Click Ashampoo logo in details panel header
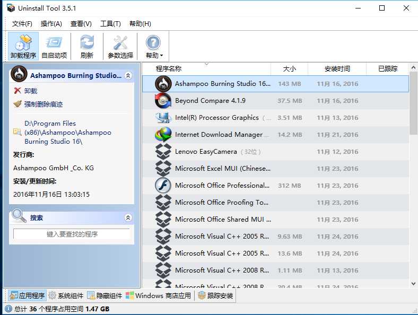Image resolution: width=418 pixels, height=315 pixels. tap(19, 74)
